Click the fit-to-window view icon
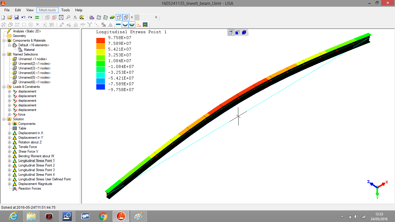Screen dimensions: 395x222 [61, 17]
